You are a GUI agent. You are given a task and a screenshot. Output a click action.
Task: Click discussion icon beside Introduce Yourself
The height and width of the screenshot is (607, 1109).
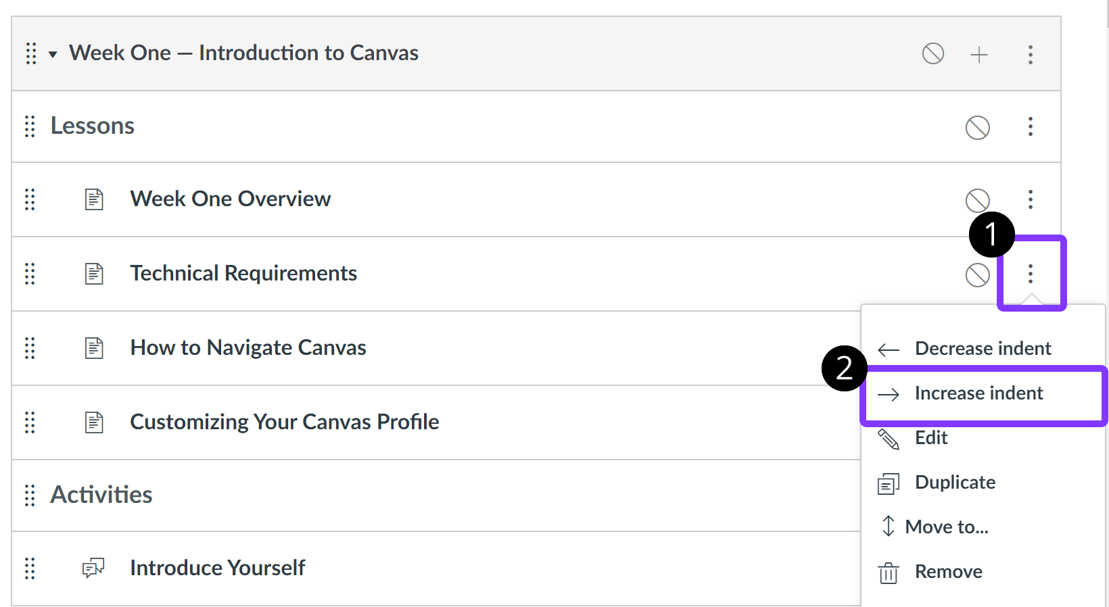[x=93, y=568]
